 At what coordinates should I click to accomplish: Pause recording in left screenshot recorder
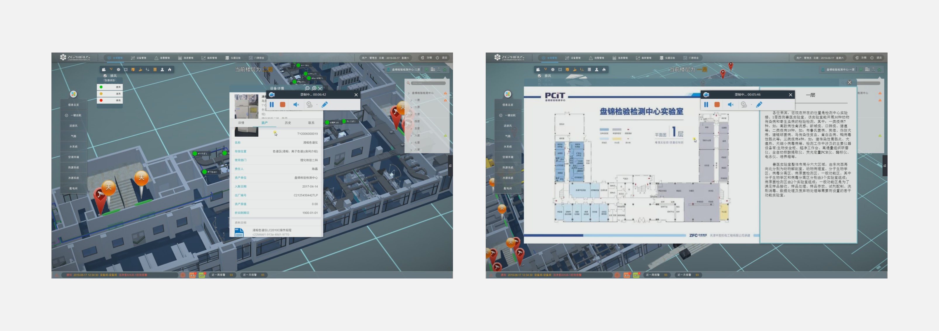coord(272,104)
